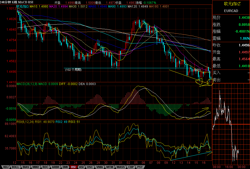Click the MA60: 1.4946 label

[x=97, y=7]
